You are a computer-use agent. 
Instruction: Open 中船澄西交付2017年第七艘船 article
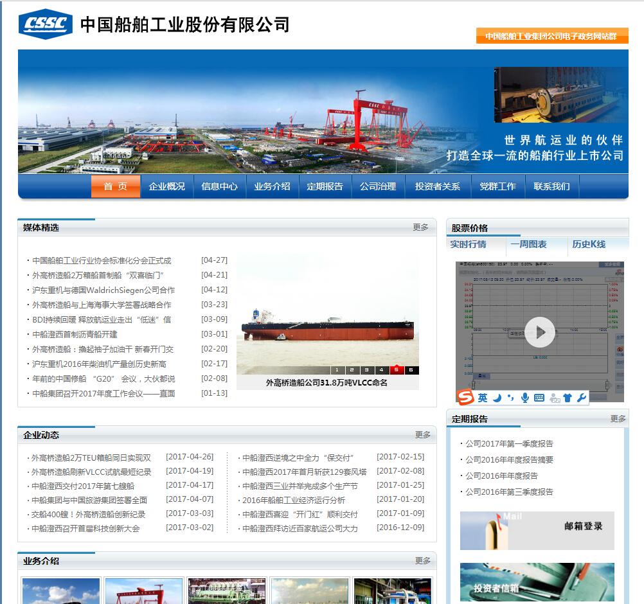[83, 486]
